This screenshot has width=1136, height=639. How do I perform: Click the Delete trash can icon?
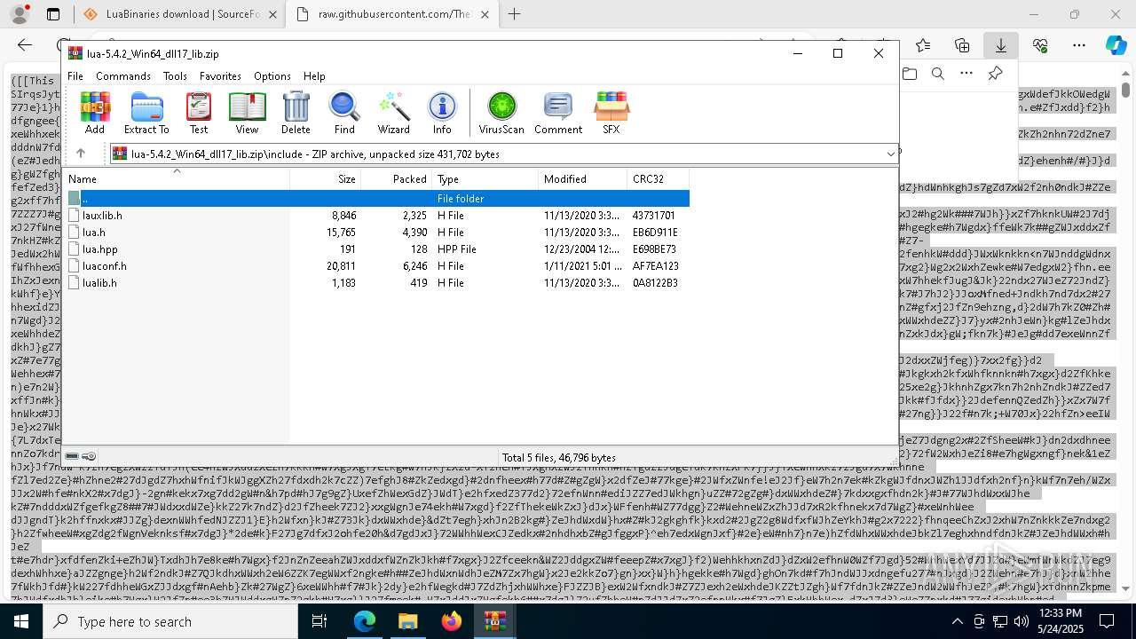point(296,113)
